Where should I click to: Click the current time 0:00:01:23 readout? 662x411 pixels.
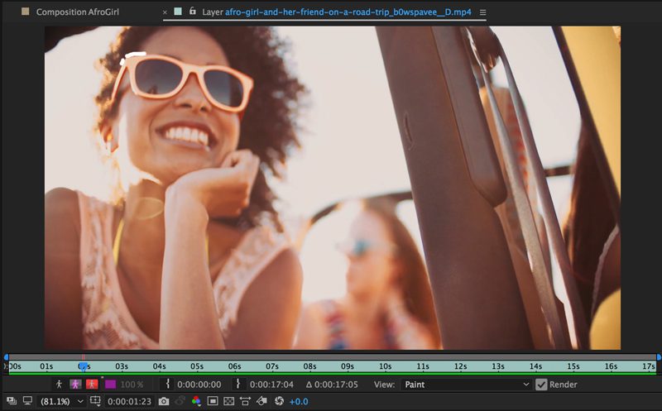(x=130, y=401)
